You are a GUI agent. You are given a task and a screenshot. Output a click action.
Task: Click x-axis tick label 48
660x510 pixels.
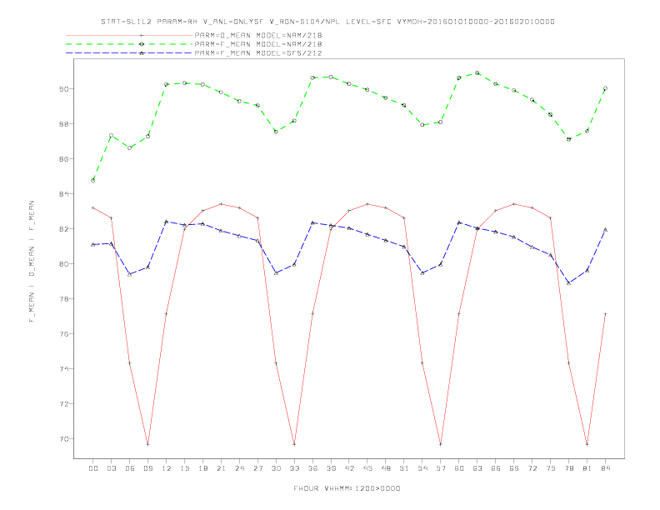click(386, 468)
